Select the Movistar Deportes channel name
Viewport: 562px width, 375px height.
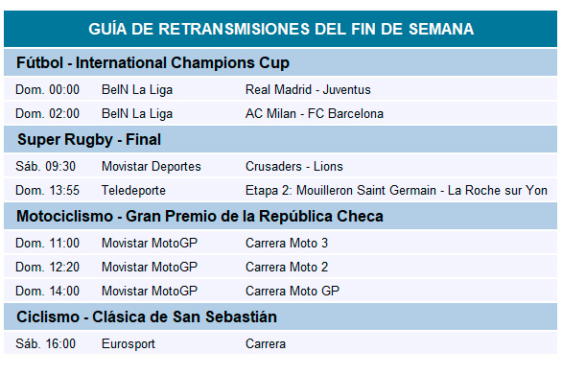[152, 166]
